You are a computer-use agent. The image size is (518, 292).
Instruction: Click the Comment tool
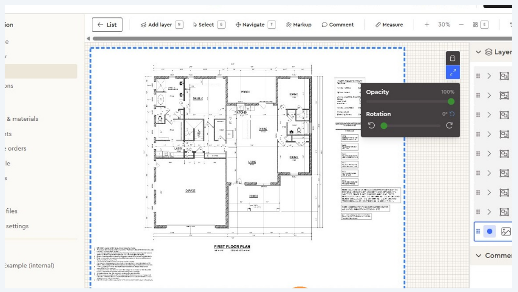(337, 25)
